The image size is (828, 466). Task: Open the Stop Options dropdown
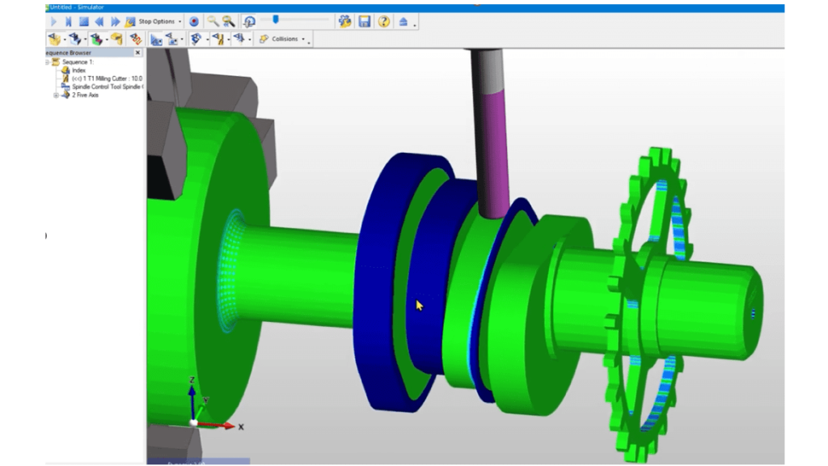pos(180,20)
